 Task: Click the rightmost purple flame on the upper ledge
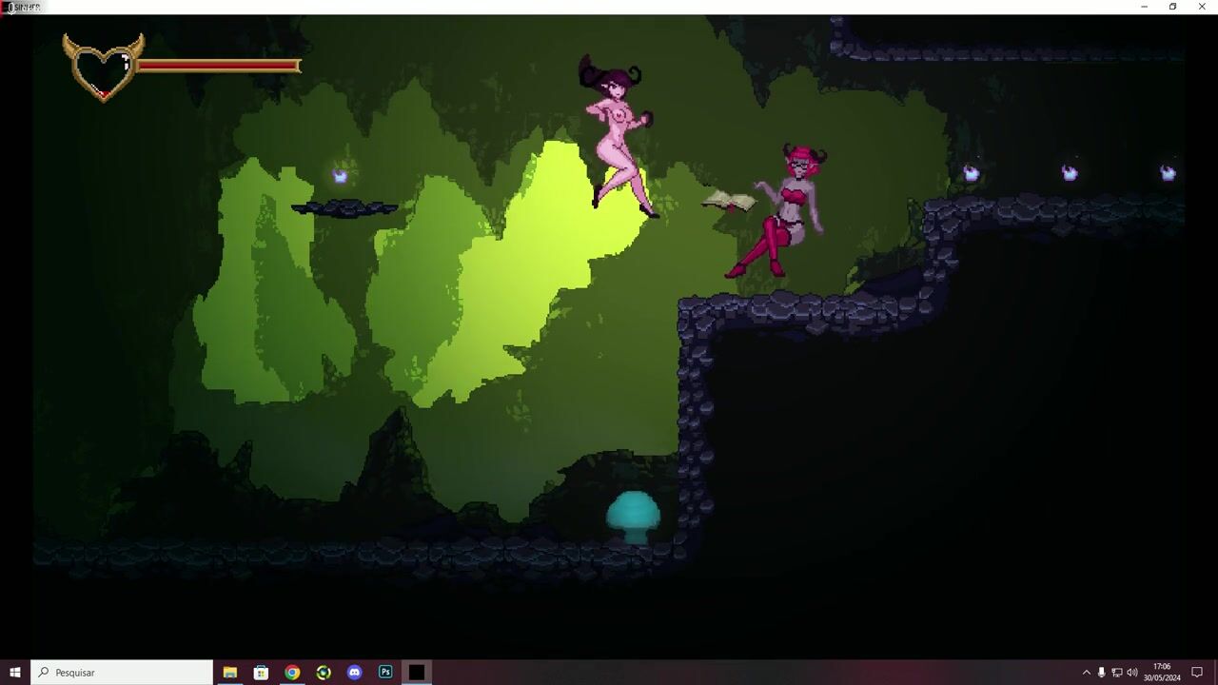pos(1168,173)
